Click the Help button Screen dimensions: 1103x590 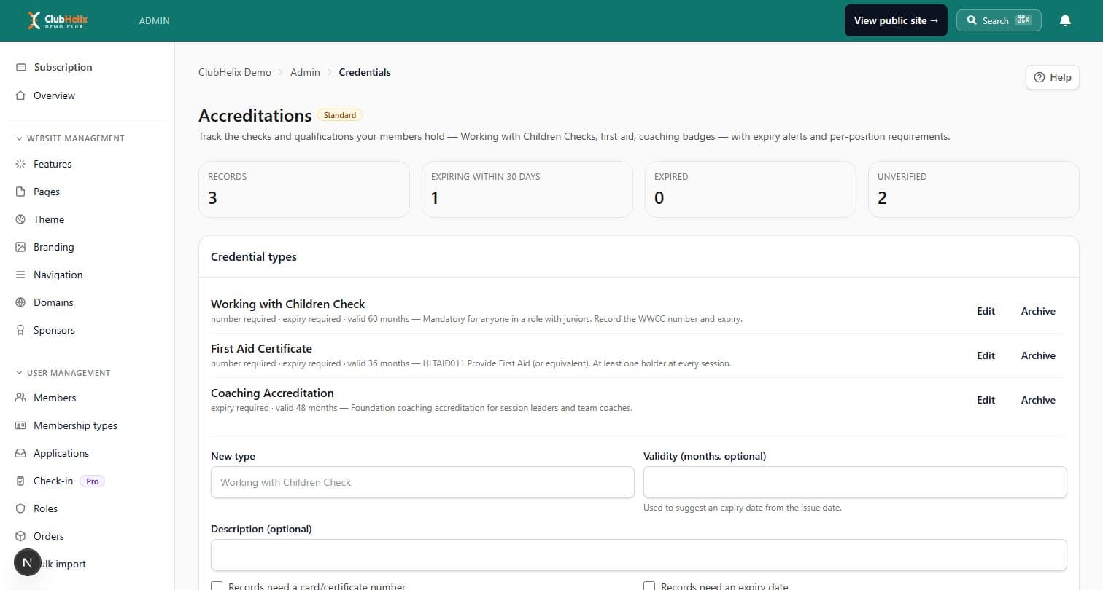click(1052, 77)
